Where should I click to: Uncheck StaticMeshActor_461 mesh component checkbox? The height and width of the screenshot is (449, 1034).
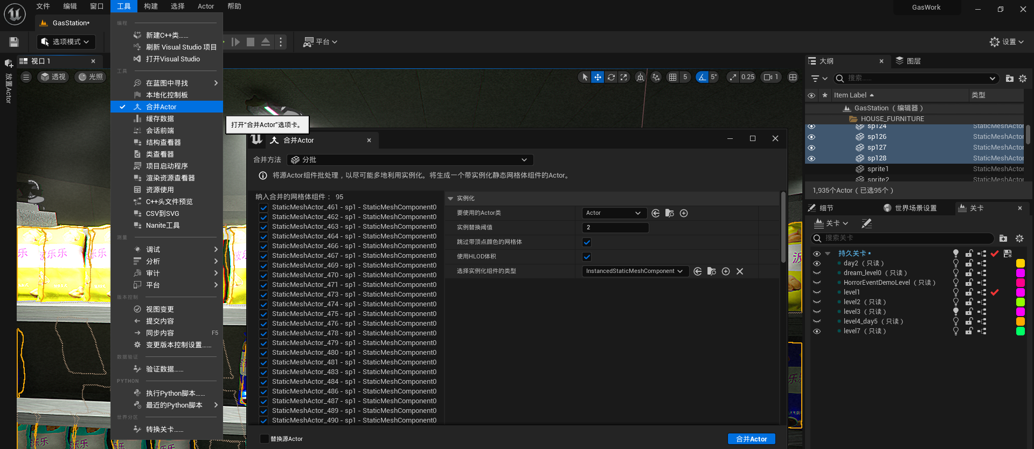263,208
